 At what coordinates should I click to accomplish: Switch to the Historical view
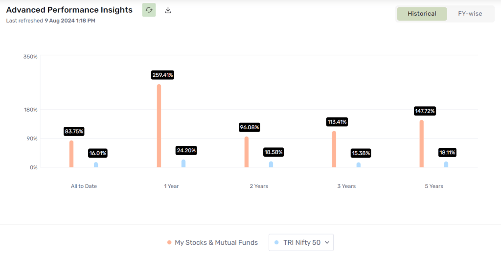[421, 14]
